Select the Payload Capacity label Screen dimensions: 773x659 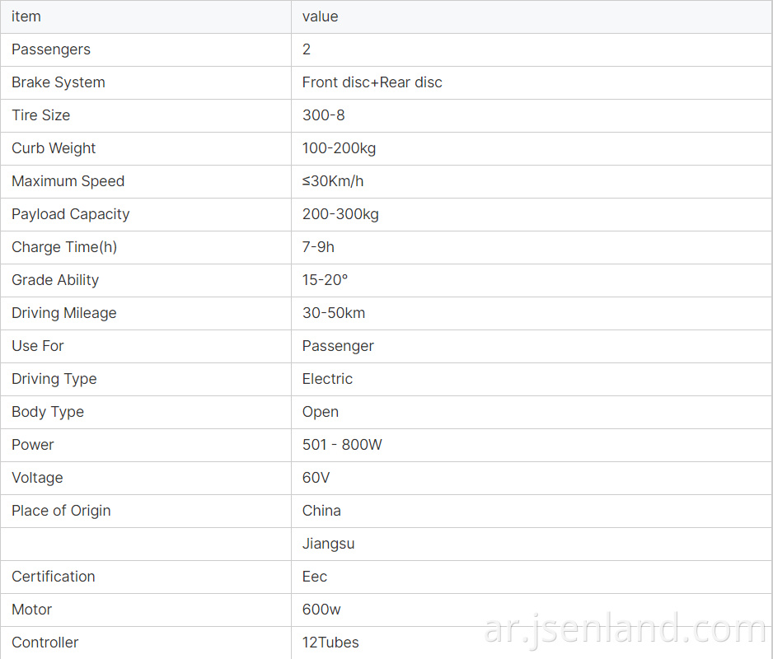(71, 214)
